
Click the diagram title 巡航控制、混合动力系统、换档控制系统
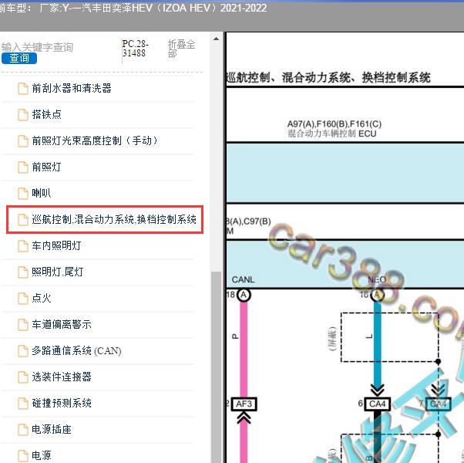point(328,78)
